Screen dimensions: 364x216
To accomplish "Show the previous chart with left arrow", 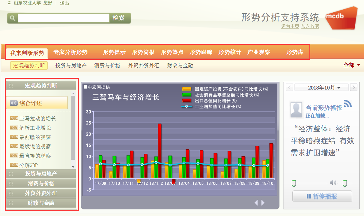I will click(256, 203).
